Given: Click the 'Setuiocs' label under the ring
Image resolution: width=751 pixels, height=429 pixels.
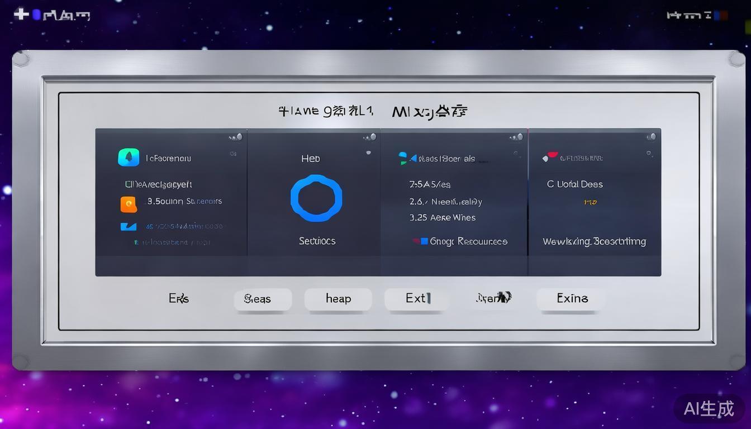Looking at the screenshot, I should (317, 241).
